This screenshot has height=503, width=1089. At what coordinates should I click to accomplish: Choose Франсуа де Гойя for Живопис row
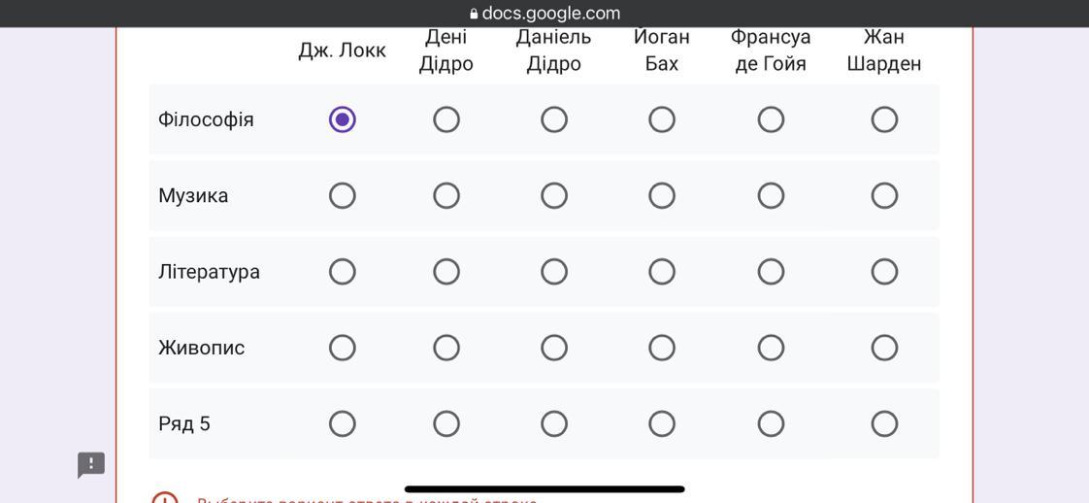pyautogui.click(x=771, y=348)
